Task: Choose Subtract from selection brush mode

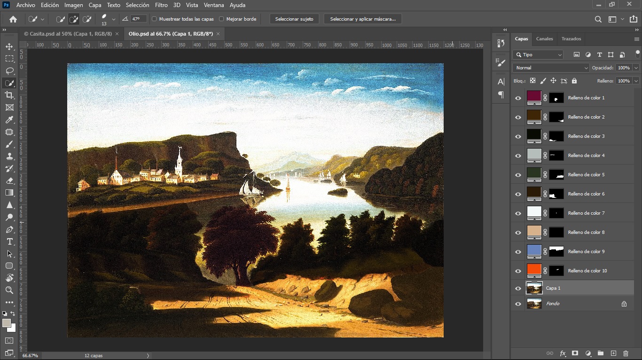Action: coord(87,19)
